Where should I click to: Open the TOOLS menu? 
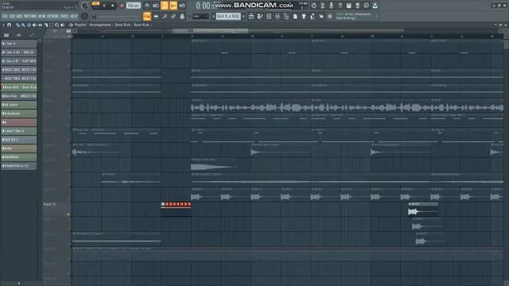click(64, 16)
